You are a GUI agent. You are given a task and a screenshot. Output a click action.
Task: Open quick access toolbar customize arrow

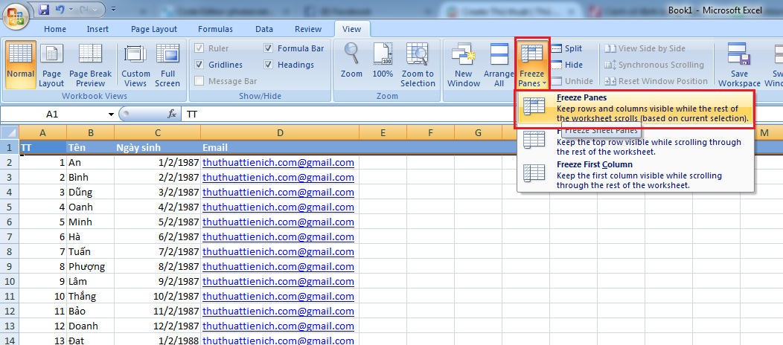tap(112, 11)
